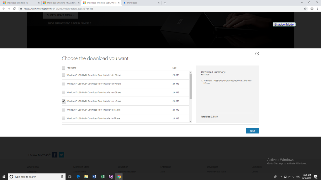The image size is (321, 180).
Task: Select the es-ES installer file name
Action: click(x=93, y=110)
